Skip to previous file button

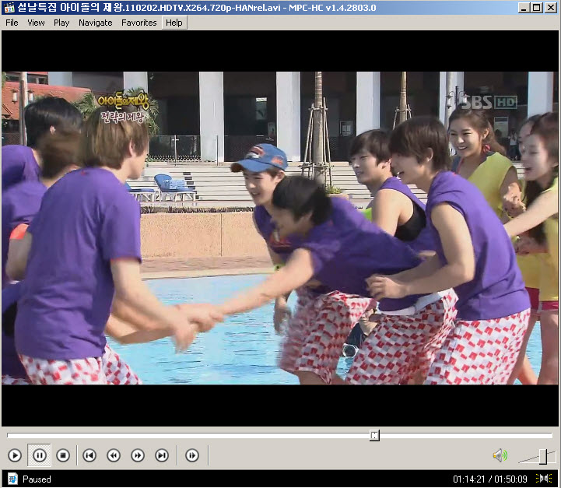[89, 455]
